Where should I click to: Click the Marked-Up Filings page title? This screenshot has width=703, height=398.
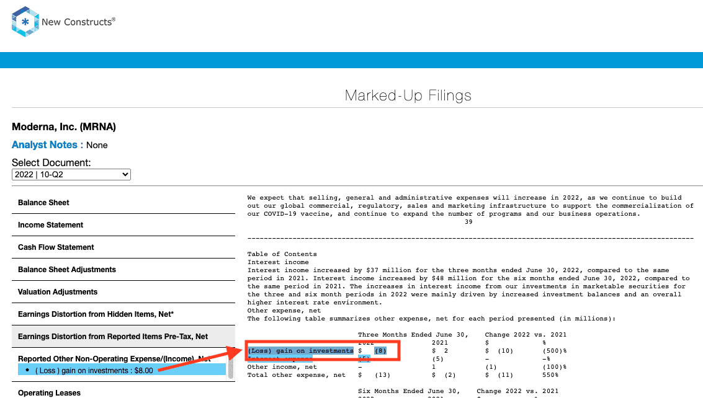click(x=408, y=95)
